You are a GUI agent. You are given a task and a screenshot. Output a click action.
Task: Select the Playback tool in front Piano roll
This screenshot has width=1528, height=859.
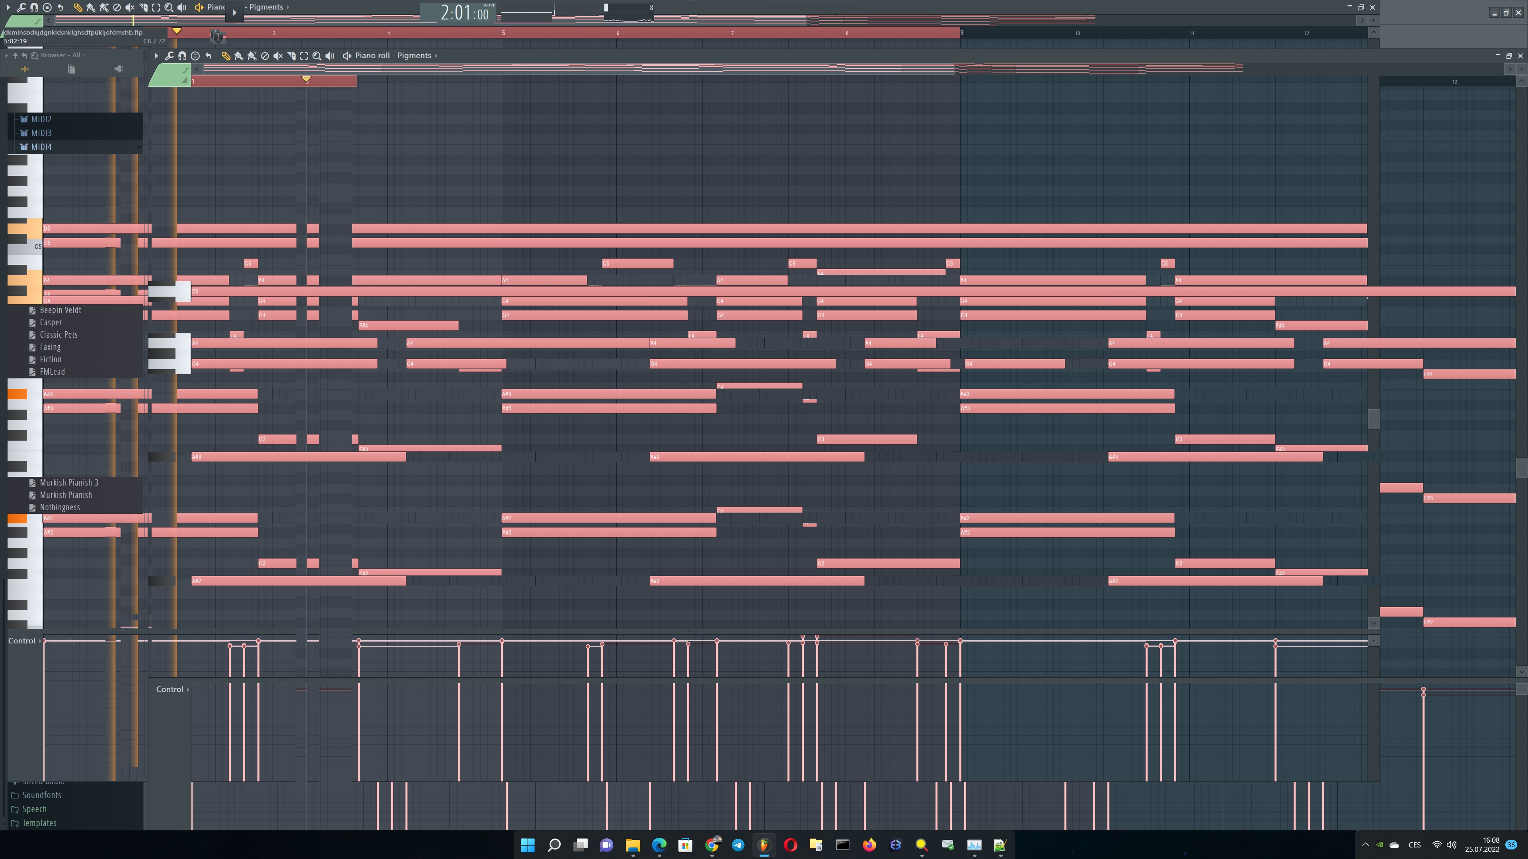(330, 56)
